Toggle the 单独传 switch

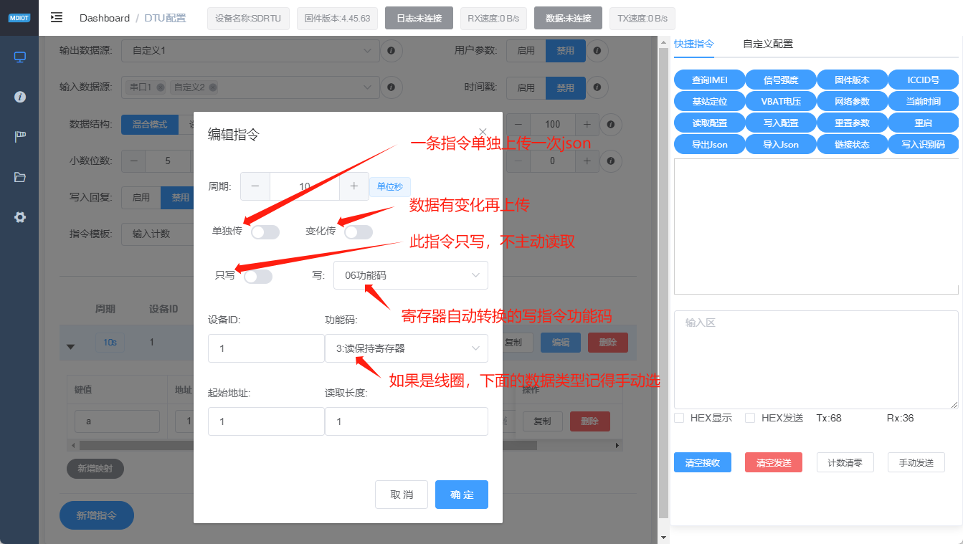pyautogui.click(x=265, y=232)
